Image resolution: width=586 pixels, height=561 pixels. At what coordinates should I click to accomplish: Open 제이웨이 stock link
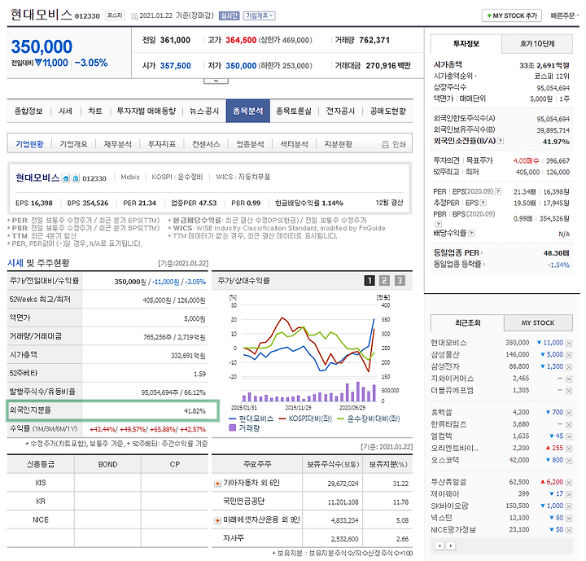(x=445, y=494)
